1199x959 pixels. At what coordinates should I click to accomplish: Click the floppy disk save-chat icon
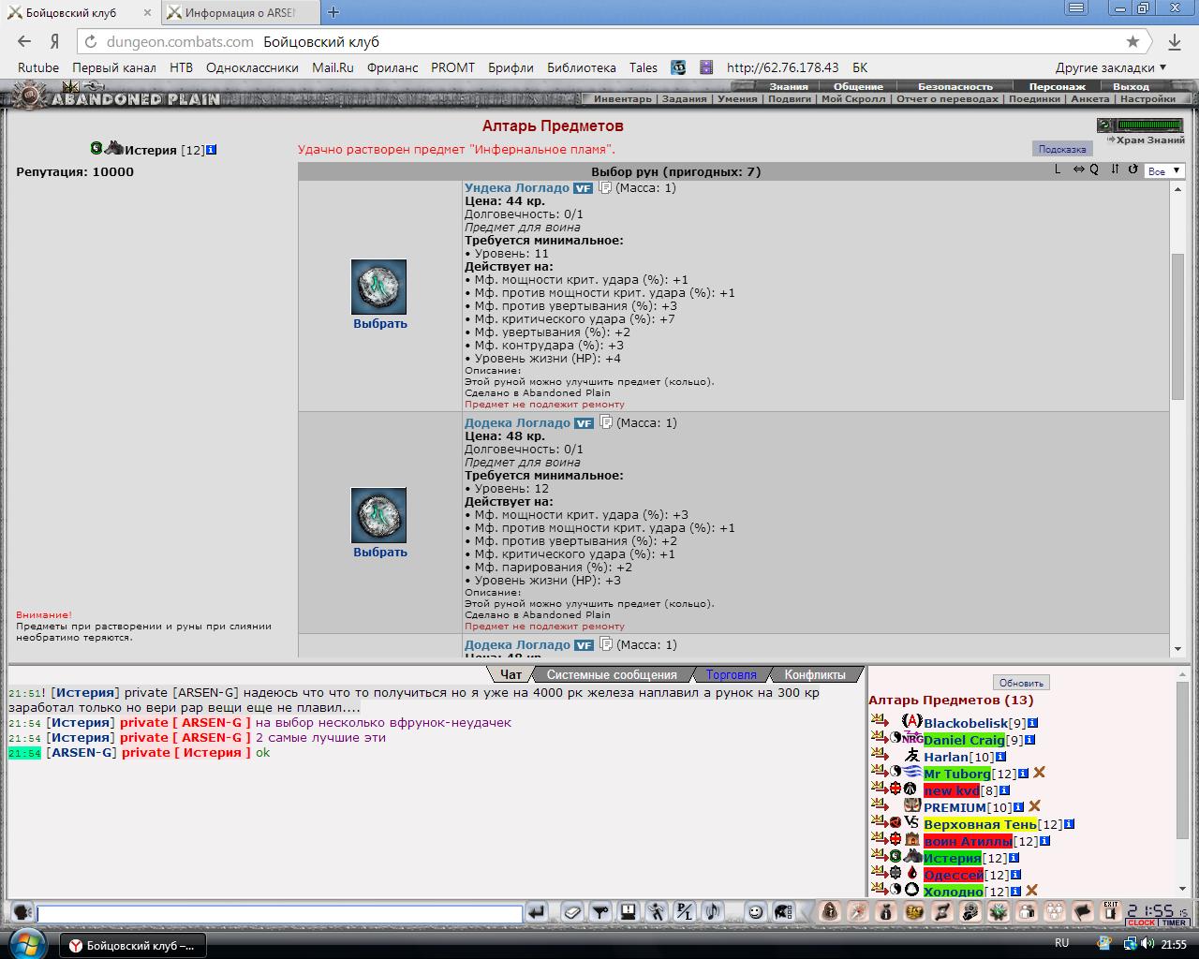point(629,912)
